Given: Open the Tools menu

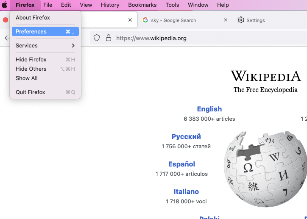Looking at the screenshot, I should (172, 5).
